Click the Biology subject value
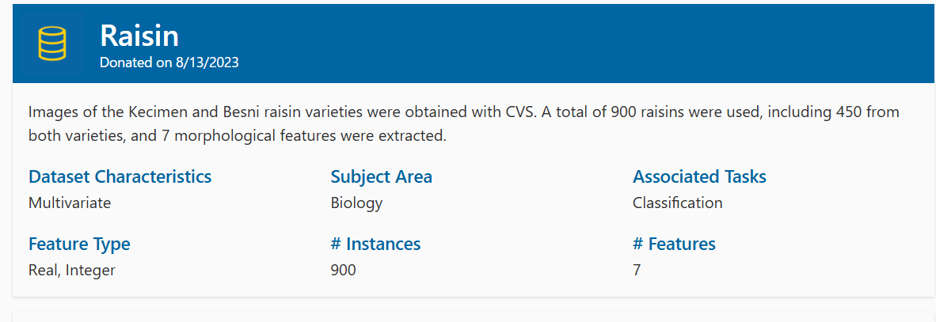The image size is (936, 322). click(x=356, y=203)
